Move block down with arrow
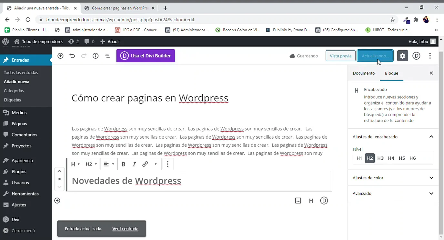 [59, 187]
